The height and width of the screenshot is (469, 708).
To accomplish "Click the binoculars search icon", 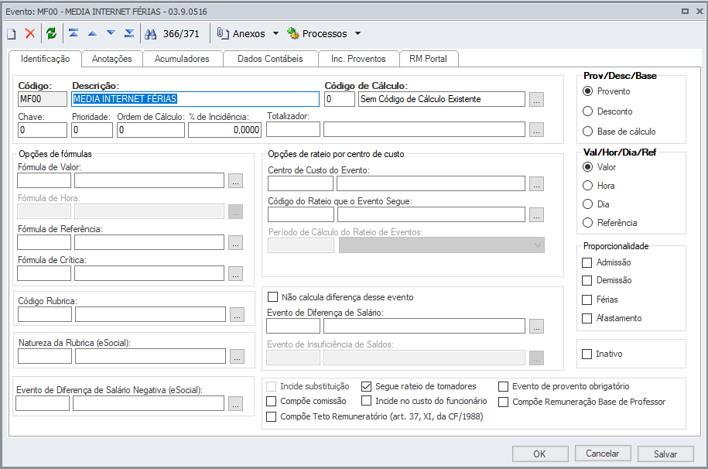I will click(x=151, y=34).
